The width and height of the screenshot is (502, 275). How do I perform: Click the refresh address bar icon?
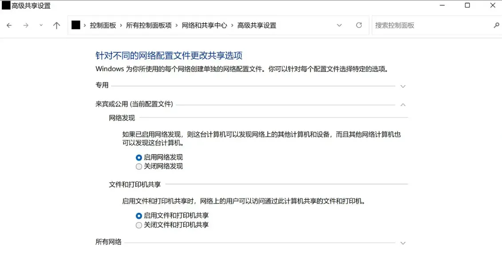point(359,25)
